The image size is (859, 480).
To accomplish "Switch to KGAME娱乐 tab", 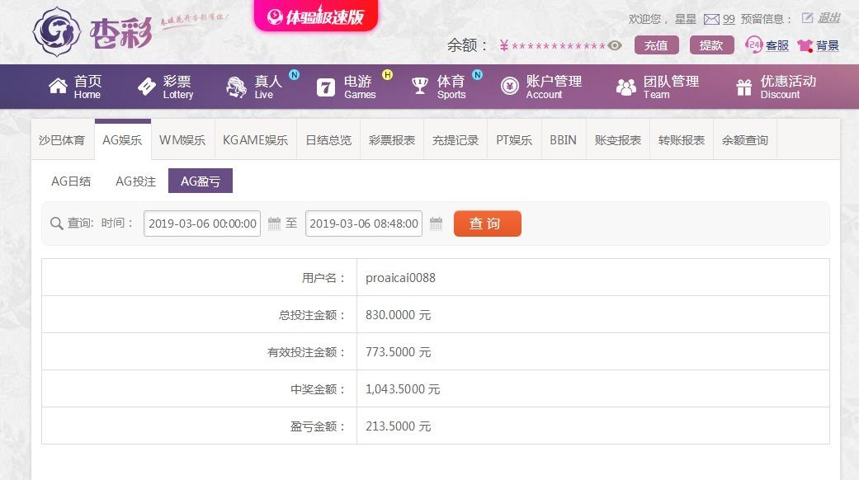I will pos(255,140).
